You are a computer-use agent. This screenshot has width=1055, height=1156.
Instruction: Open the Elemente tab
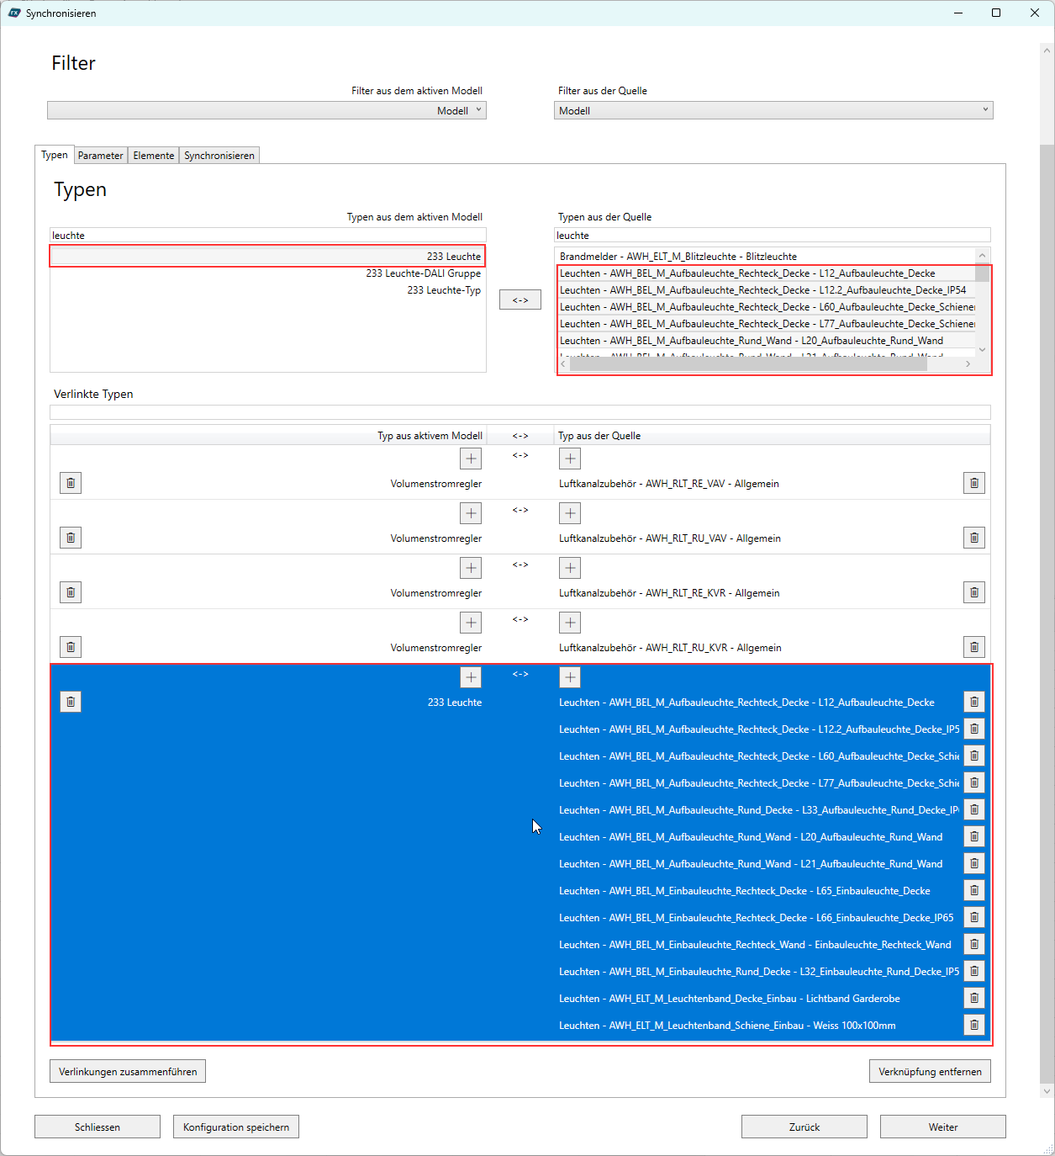point(154,156)
